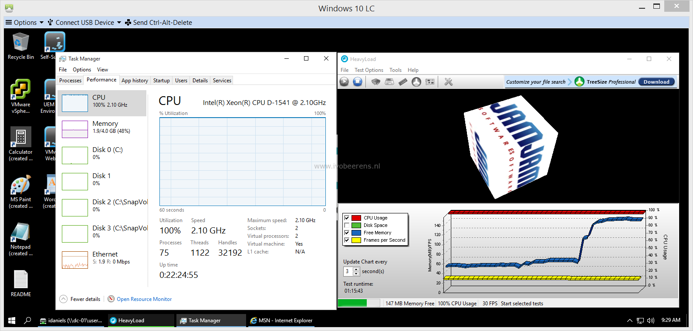Open Connect USB Device dropdown
The height and width of the screenshot is (331, 693).
click(x=85, y=22)
